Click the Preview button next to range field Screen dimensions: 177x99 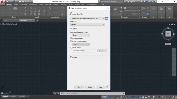[102, 51]
